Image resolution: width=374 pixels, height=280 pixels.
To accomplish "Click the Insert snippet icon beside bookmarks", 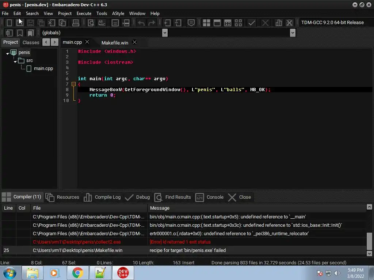I will tap(9, 33).
